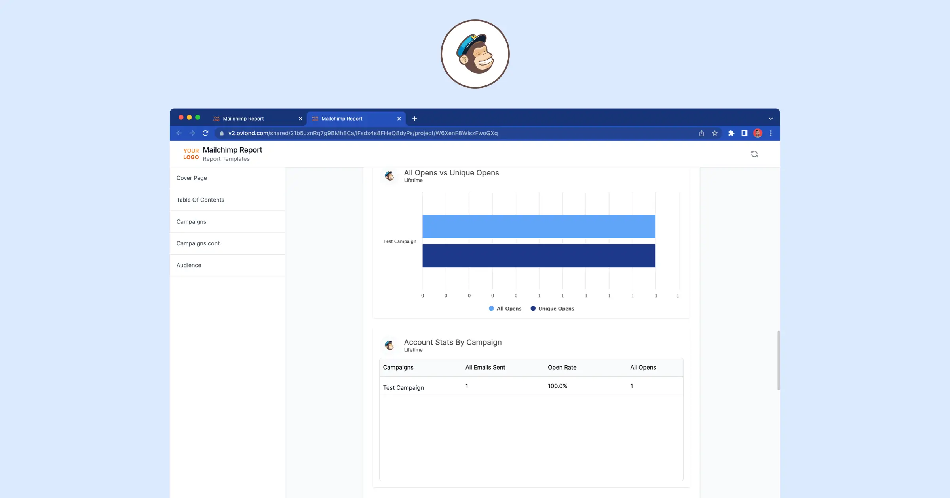
Task: Click the share icon in address bar
Action: pos(701,133)
